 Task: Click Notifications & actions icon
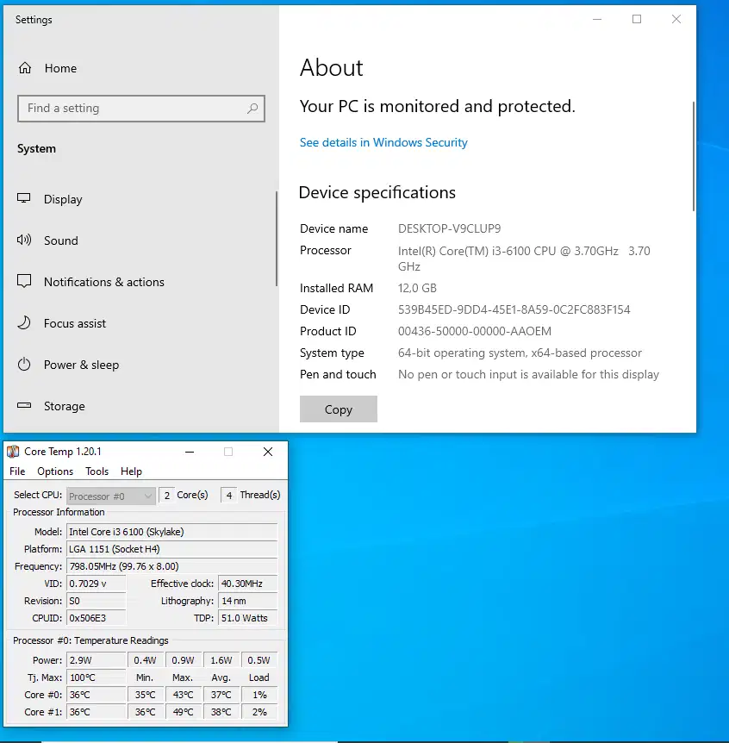tap(23, 281)
